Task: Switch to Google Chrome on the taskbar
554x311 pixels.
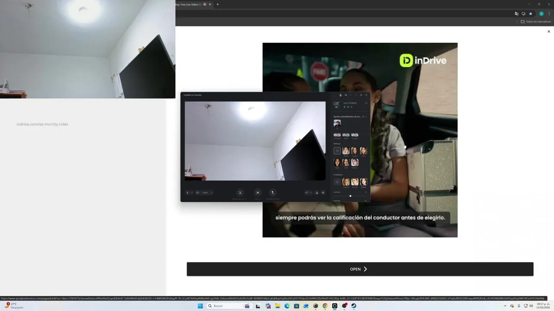Action: 325,306
